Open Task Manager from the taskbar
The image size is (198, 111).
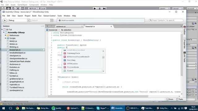[x=147, y=108]
